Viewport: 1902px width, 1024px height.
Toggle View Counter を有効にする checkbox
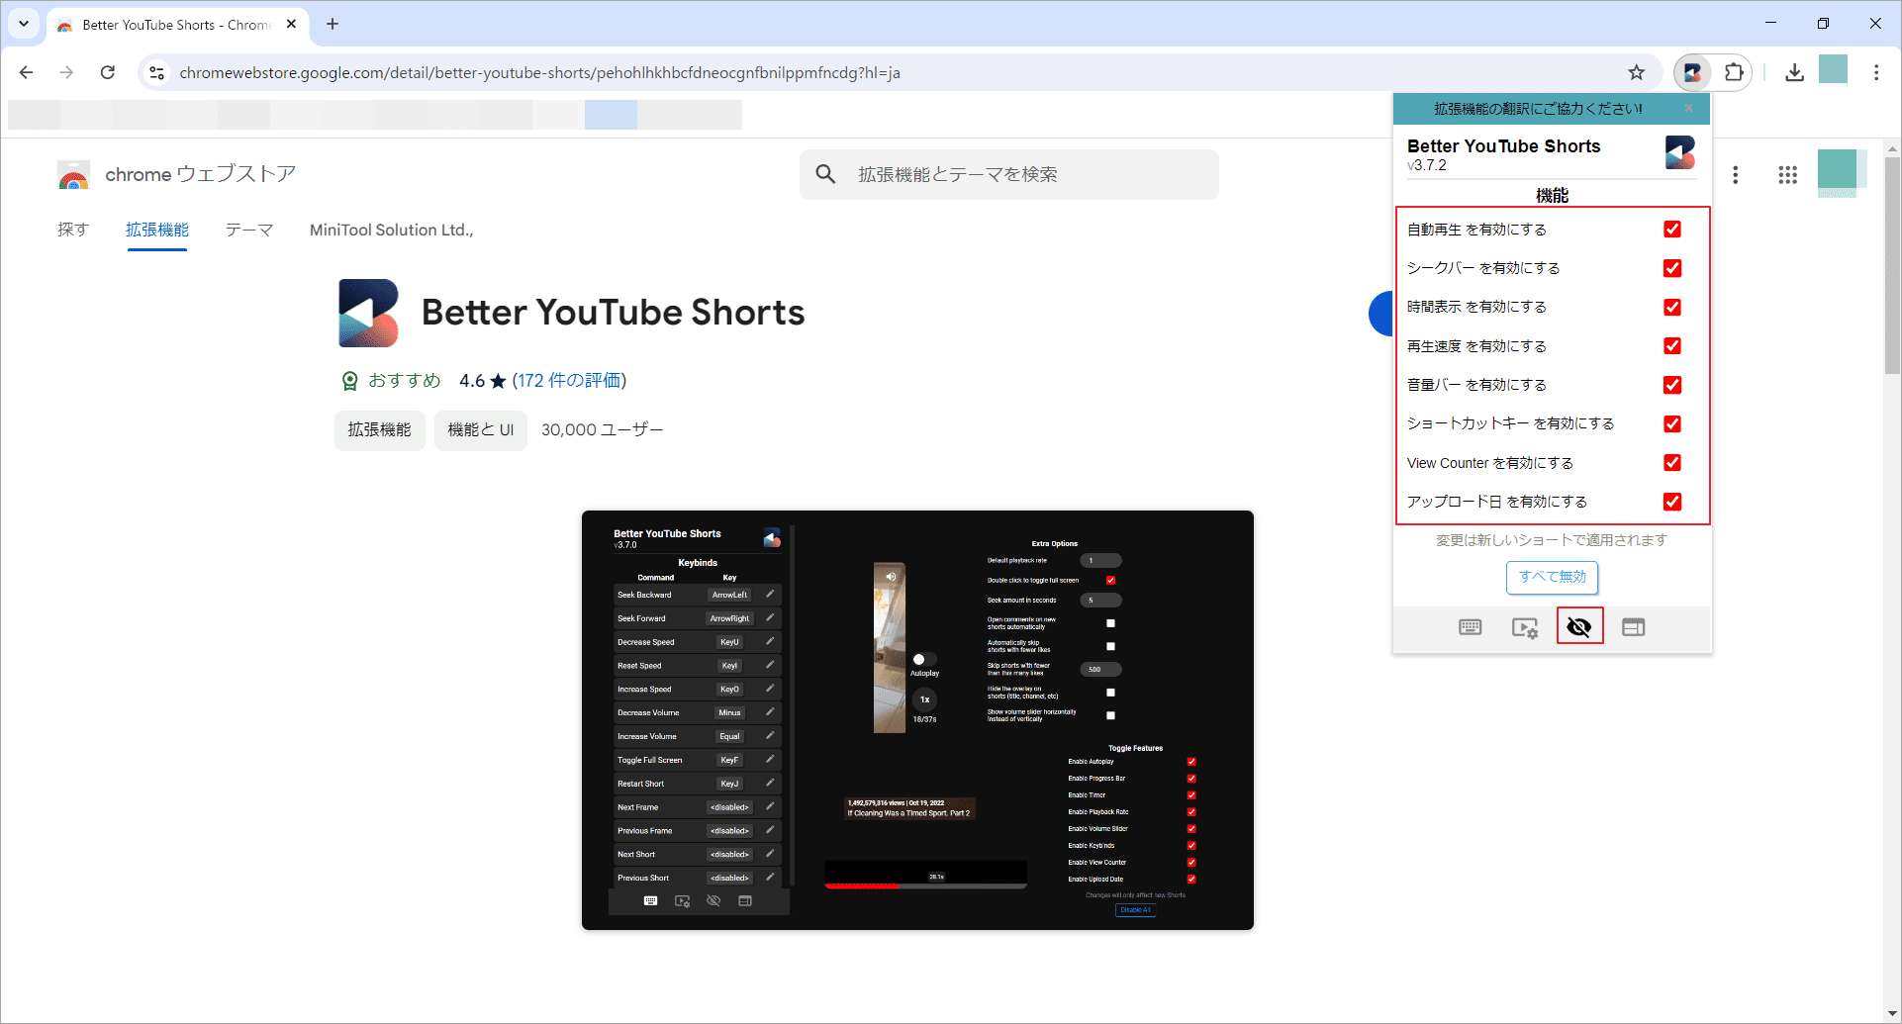point(1672,463)
